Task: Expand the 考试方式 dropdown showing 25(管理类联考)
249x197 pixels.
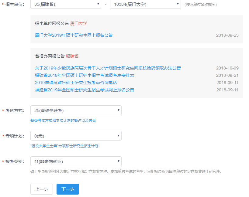Action: point(76,110)
